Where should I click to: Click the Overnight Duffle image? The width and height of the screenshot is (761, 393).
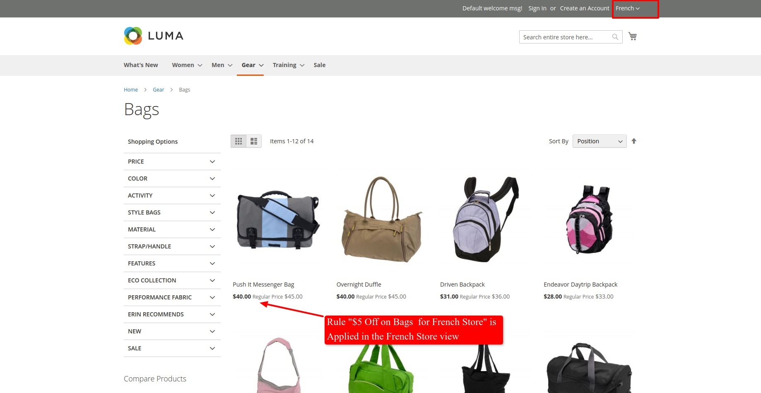[x=382, y=220]
